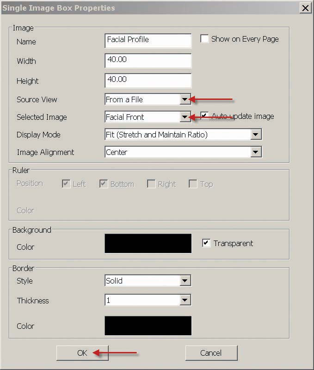Open the Border Style dropdown
Viewport: 314px width, 370px height.
click(x=185, y=281)
